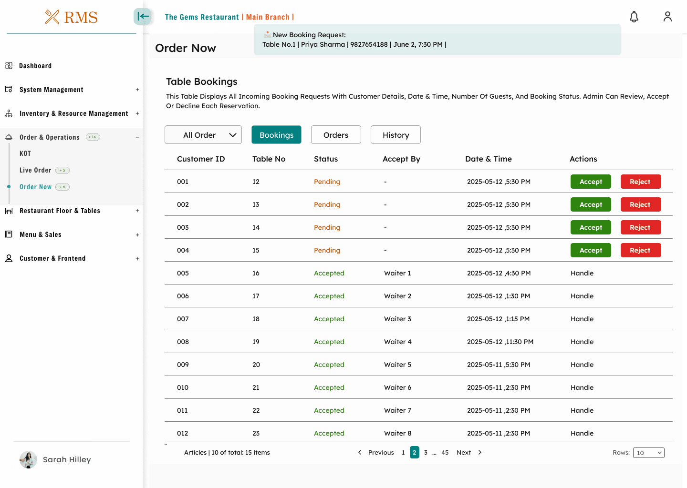This screenshot has height=488, width=687.
Task: Go to page 3 in pagination
Action: click(426, 453)
